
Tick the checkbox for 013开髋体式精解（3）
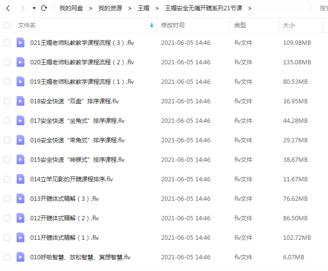(7, 198)
